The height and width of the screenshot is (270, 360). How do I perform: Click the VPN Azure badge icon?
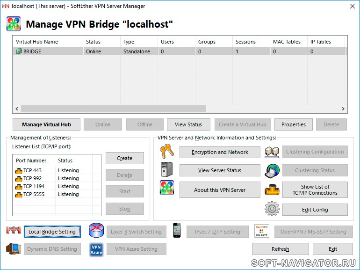click(x=96, y=249)
